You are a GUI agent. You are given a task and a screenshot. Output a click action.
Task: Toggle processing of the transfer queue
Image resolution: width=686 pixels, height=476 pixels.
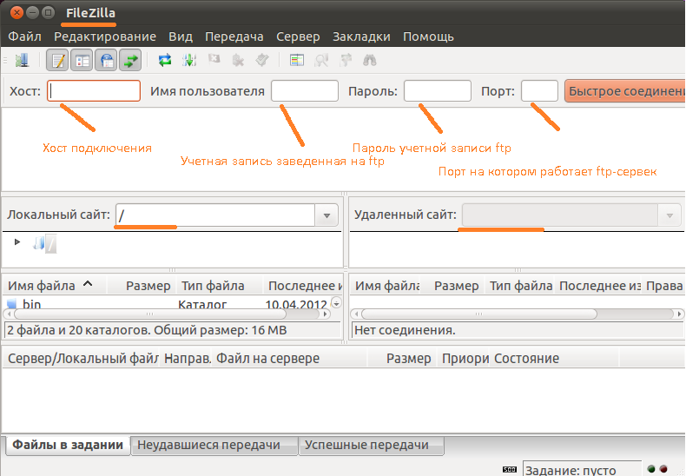(189, 61)
